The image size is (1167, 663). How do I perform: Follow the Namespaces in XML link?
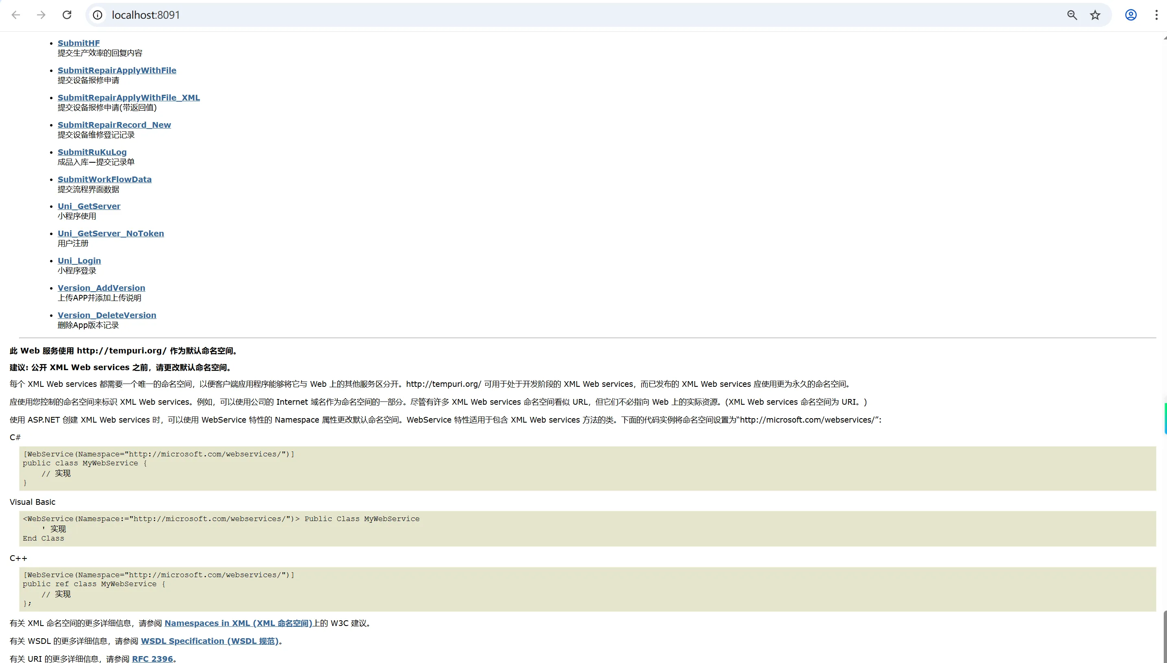click(238, 623)
